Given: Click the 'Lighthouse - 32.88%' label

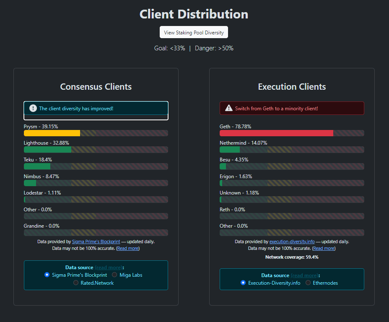Looking at the screenshot, I should (47, 143).
